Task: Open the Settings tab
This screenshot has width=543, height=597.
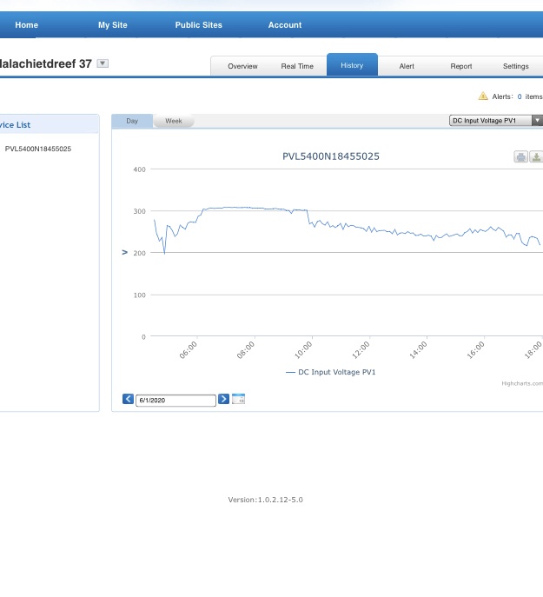Action: click(516, 66)
